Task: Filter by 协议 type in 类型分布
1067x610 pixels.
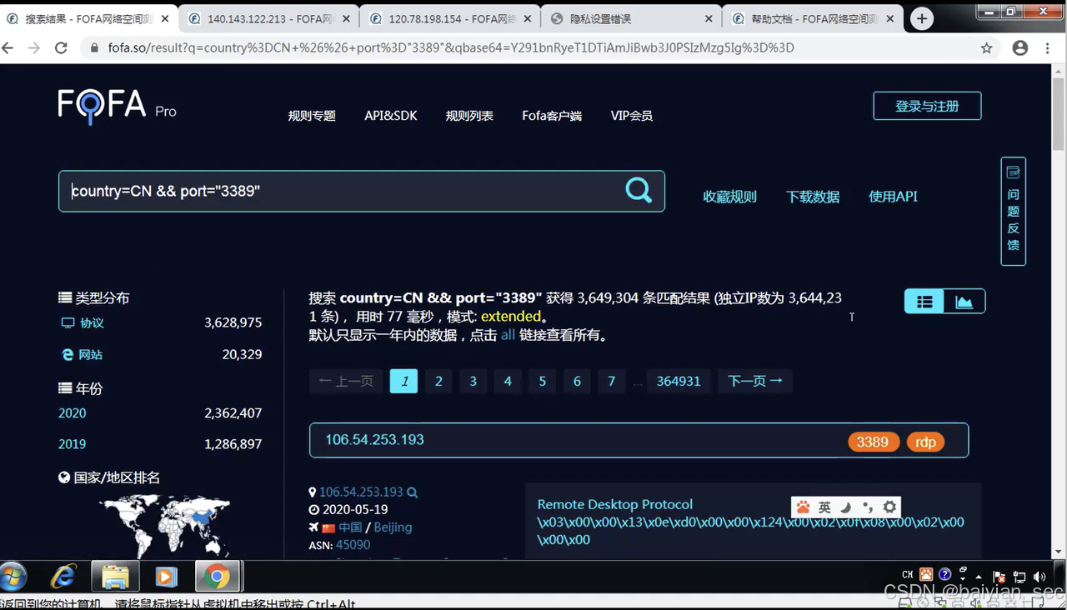Action: click(x=92, y=322)
